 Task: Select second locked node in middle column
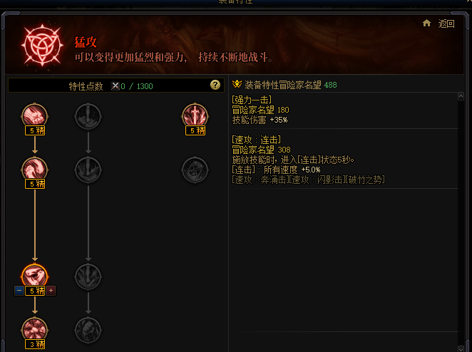pos(88,170)
